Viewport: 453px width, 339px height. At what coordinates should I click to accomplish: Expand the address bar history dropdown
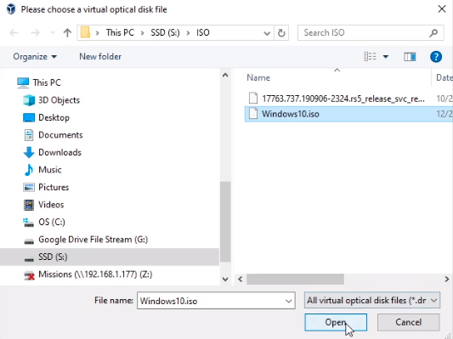267,33
